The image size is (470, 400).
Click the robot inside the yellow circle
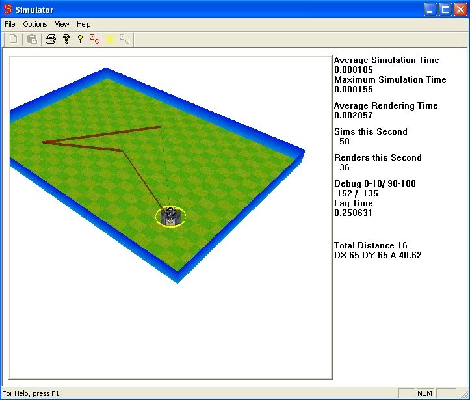[x=171, y=216]
